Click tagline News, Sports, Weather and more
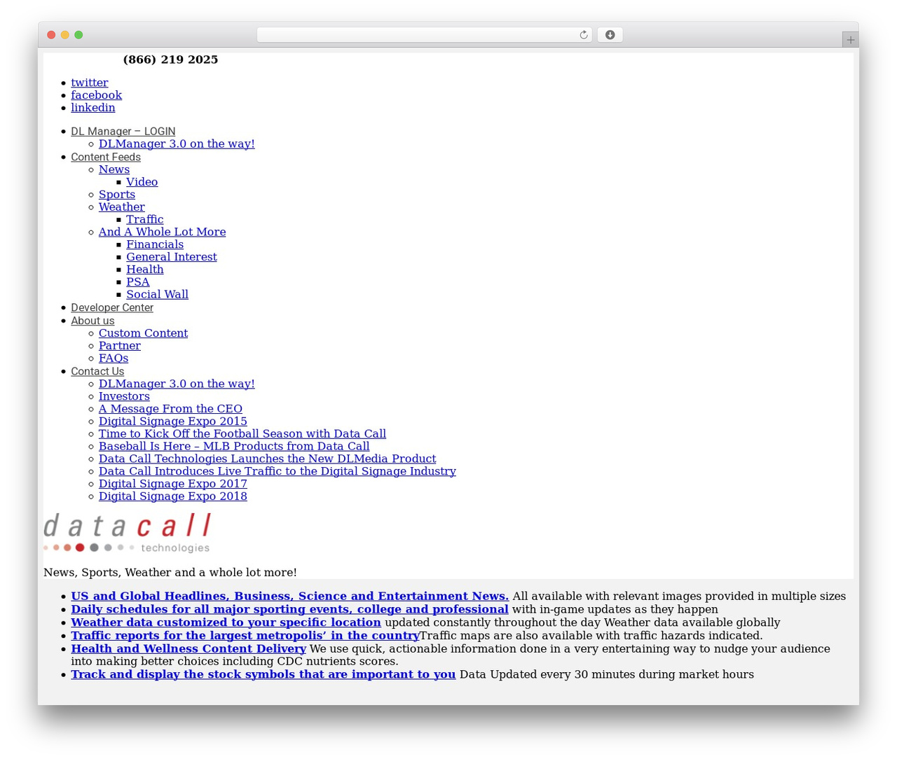 click(170, 573)
